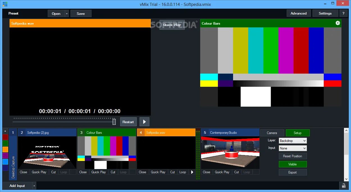351x192 pixels.
Task: Select the light blue category colour swatch
Action: pos(5,162)
